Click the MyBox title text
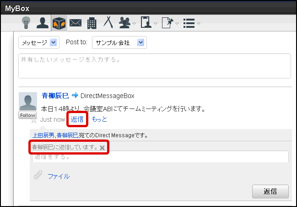Image resolution: width=297 pixels, height=207 pixels. (17, 8)
